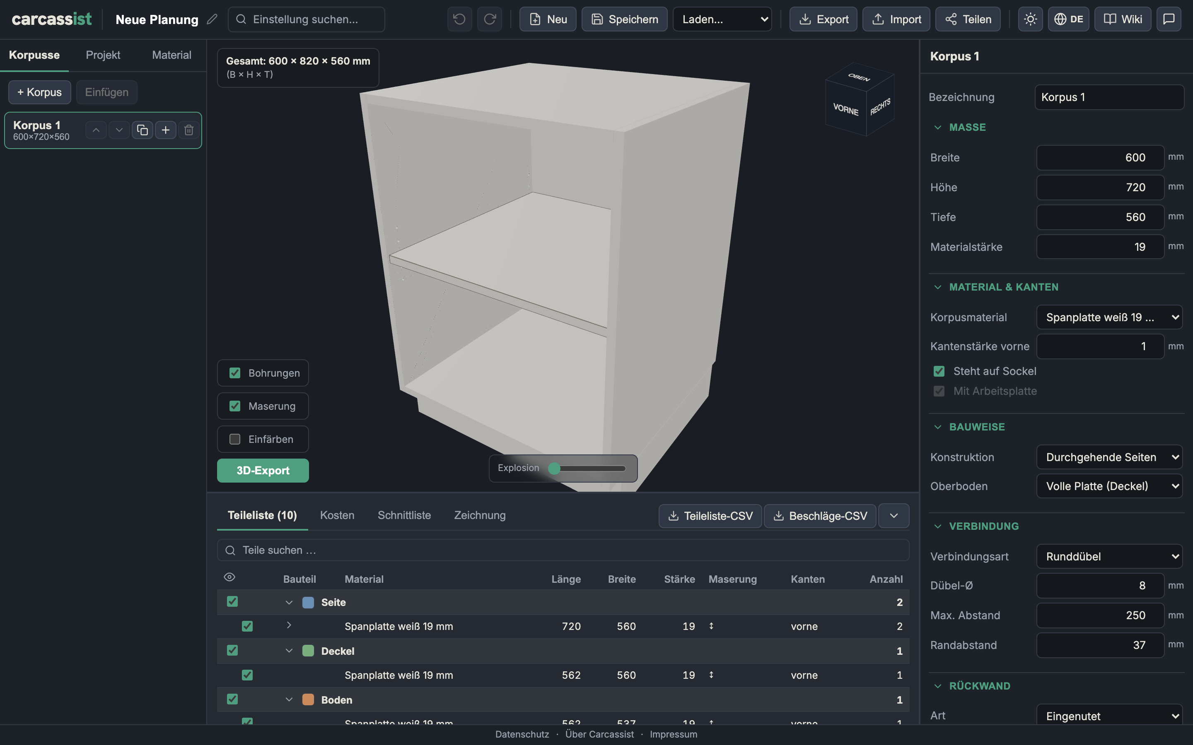Click the 3D-Export button

263,471
